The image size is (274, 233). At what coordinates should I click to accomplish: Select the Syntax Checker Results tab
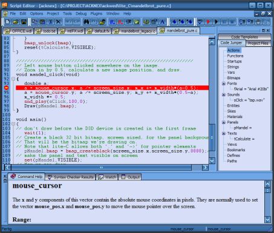(x=70, y=177)
